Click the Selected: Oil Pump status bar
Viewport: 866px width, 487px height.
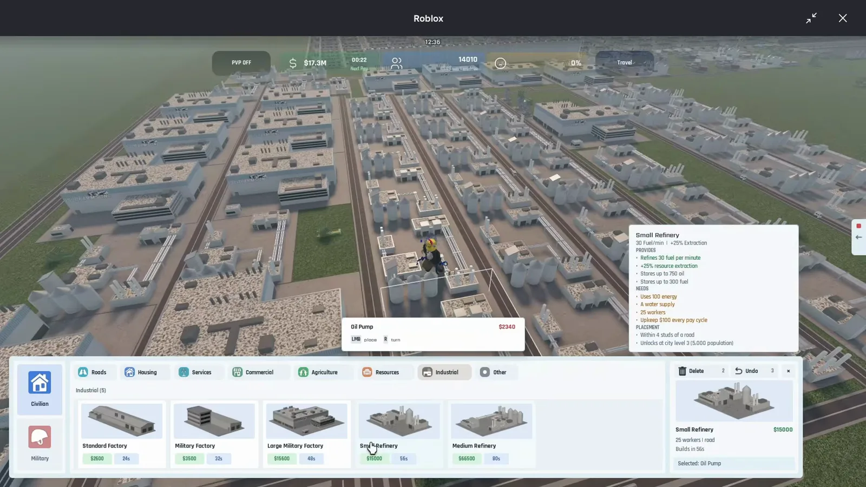[x=734, y=463]
